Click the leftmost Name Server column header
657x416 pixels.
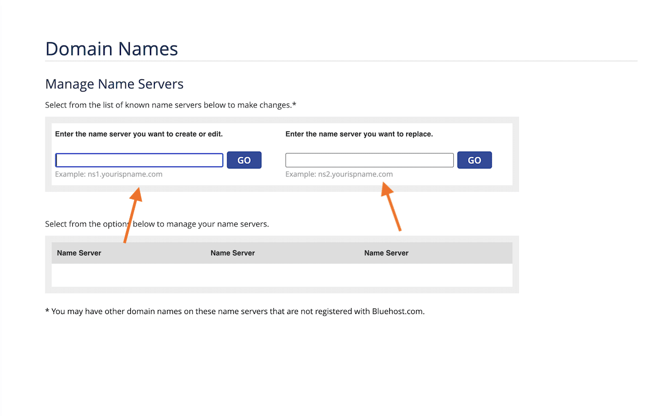click(x=79, y=253)
